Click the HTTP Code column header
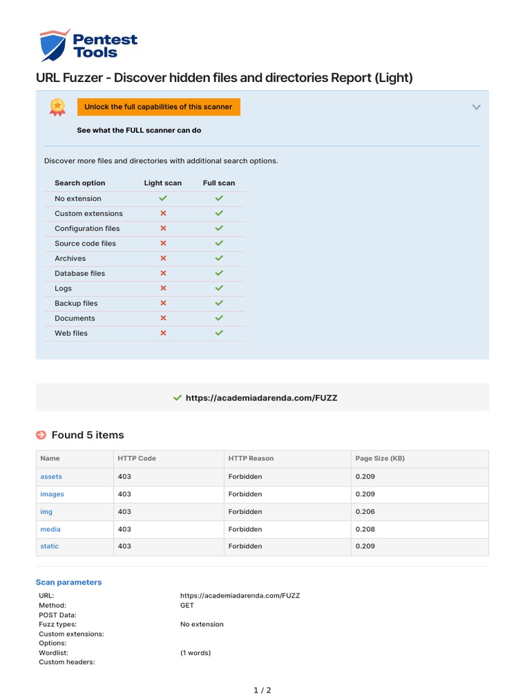Screen dimensions: 525x700 click(x=137, y=459)
